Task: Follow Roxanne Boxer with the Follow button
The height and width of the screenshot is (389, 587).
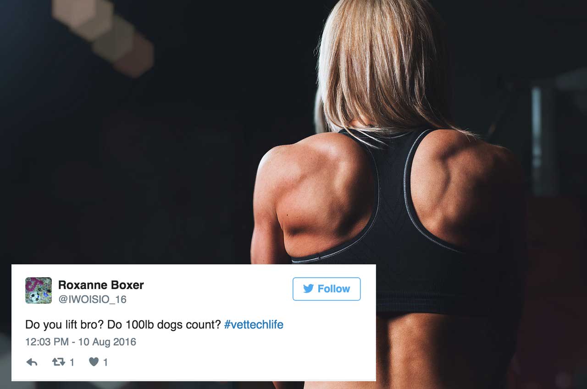Action: pos(327,289)
